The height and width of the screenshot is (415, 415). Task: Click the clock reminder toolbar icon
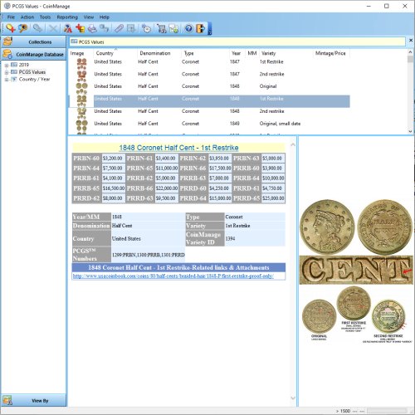click(146, 28)
